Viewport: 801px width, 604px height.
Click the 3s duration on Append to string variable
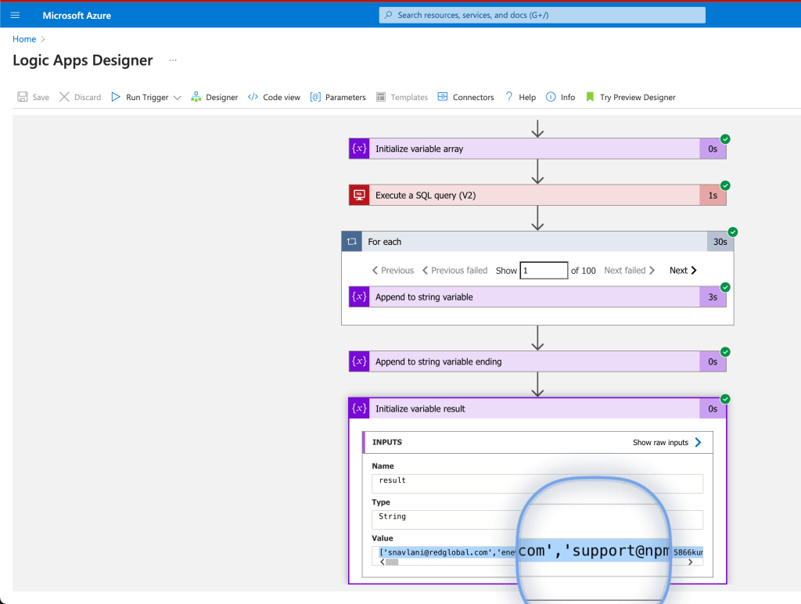tap(713, 297)
